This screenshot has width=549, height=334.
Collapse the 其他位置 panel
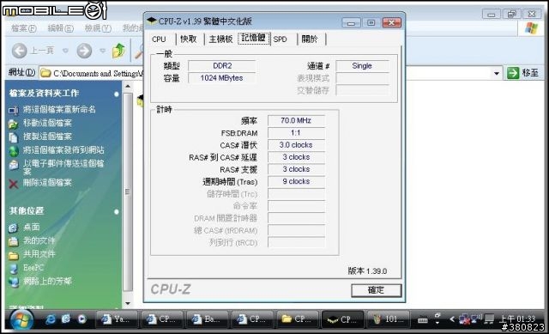(117, 212)
